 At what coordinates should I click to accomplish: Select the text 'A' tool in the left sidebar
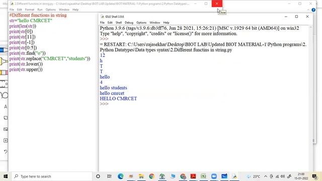click(6, 107)
